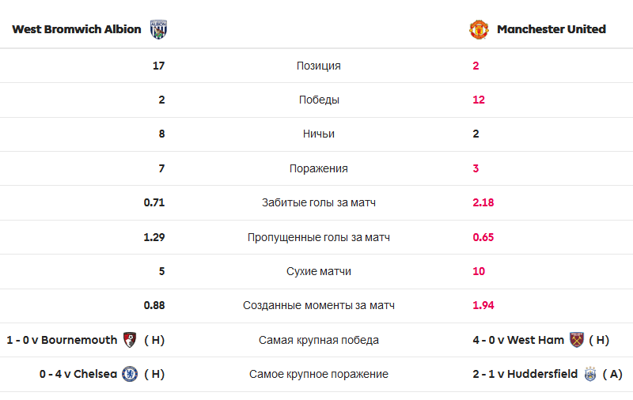633x400 pixels.
Task: Click the Bournemouth club badge
Action: [130, 340]
